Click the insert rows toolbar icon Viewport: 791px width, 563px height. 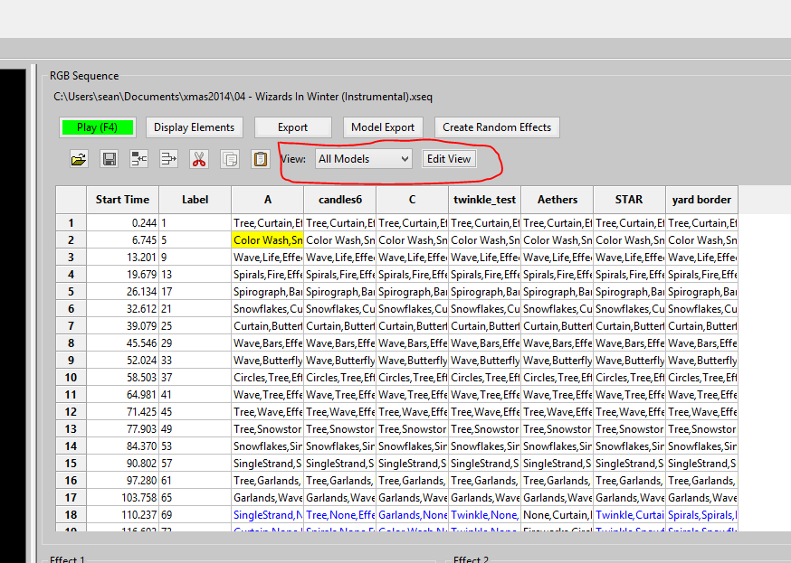(138, 159)
